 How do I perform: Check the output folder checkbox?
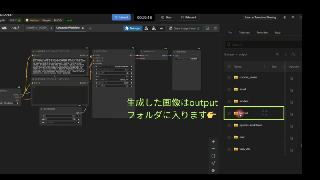(x=229, y=113)
